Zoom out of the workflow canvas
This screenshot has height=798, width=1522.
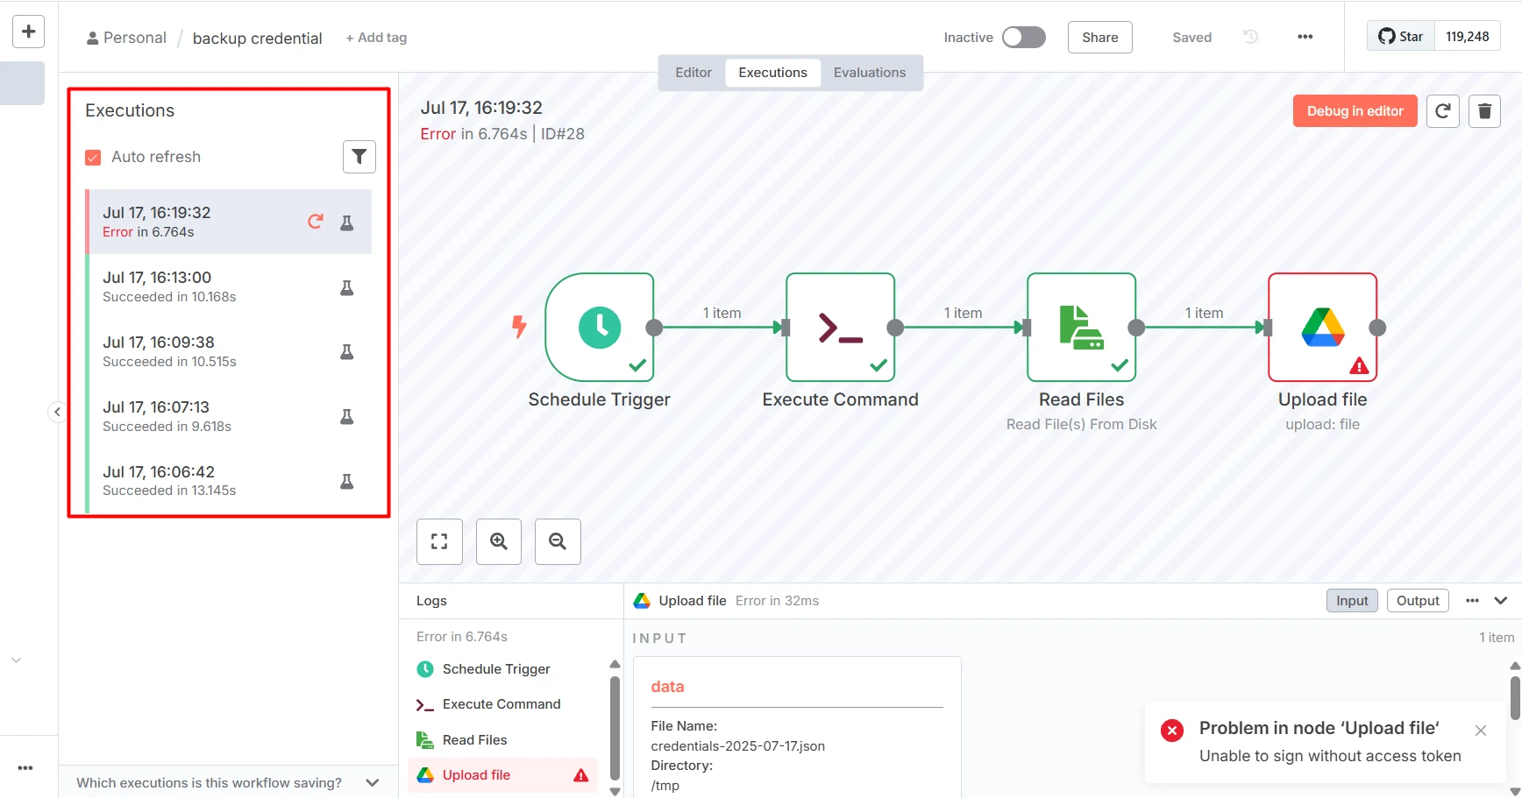pyautogui.click(x=558, y=541)
